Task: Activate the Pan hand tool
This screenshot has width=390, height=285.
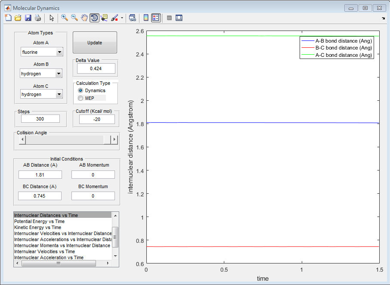Action: tap(84, 18)
